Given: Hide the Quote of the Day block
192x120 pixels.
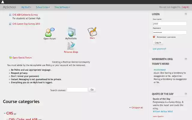Looking at the screenshot, I should (x=186, y=94).
